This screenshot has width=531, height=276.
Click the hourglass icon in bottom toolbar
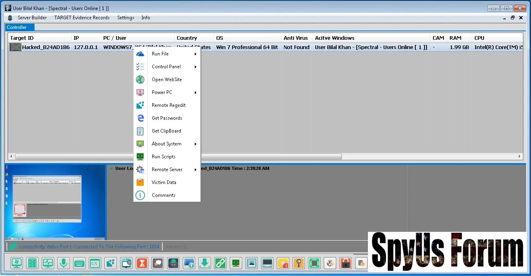(142, 263)
